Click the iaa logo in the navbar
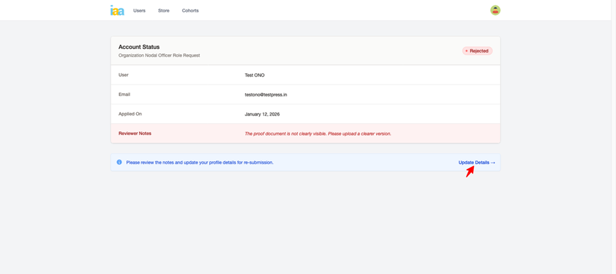 click(117, 10)
